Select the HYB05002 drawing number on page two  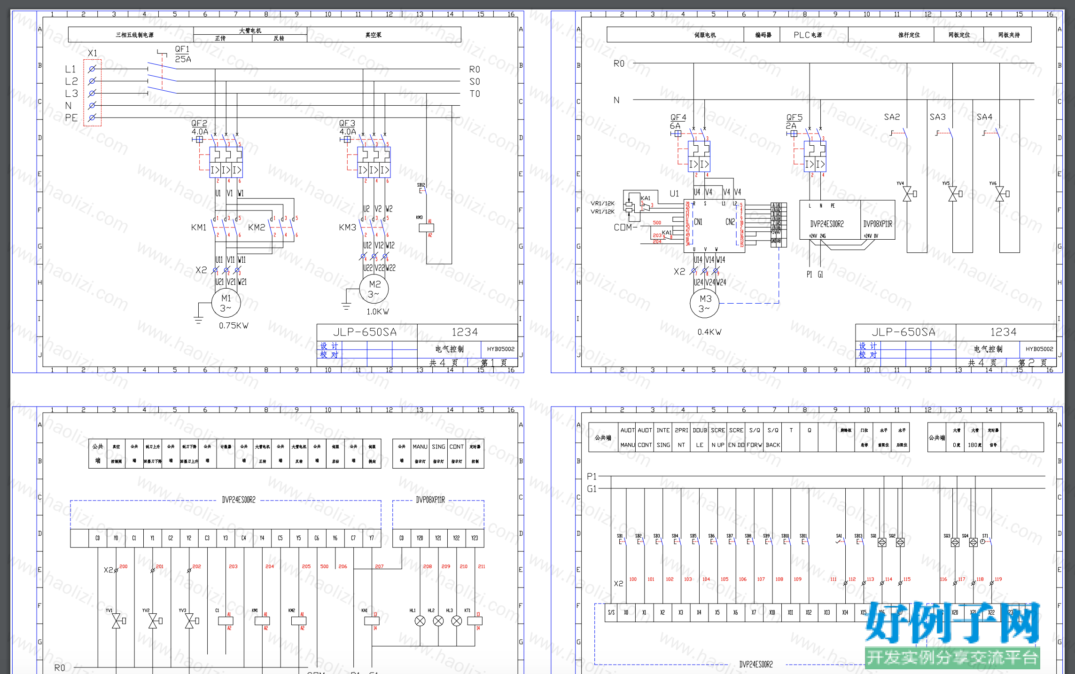(x=1039, y=349)
